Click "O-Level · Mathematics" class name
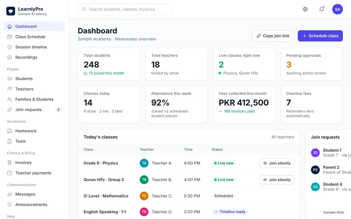 pyautogui.click(x=106, y=196)
